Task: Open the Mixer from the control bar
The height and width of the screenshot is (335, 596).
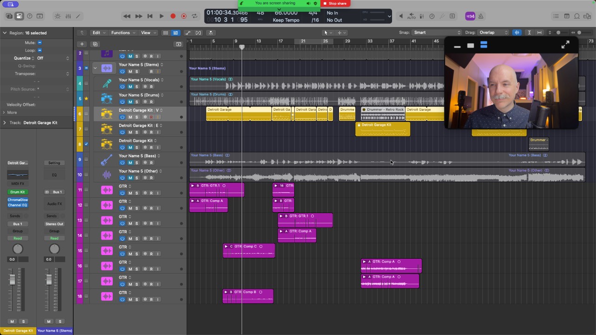Action: (x=68, y=16)
